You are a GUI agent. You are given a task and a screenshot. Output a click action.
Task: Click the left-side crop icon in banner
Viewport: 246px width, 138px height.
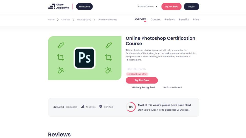[60, 57]
